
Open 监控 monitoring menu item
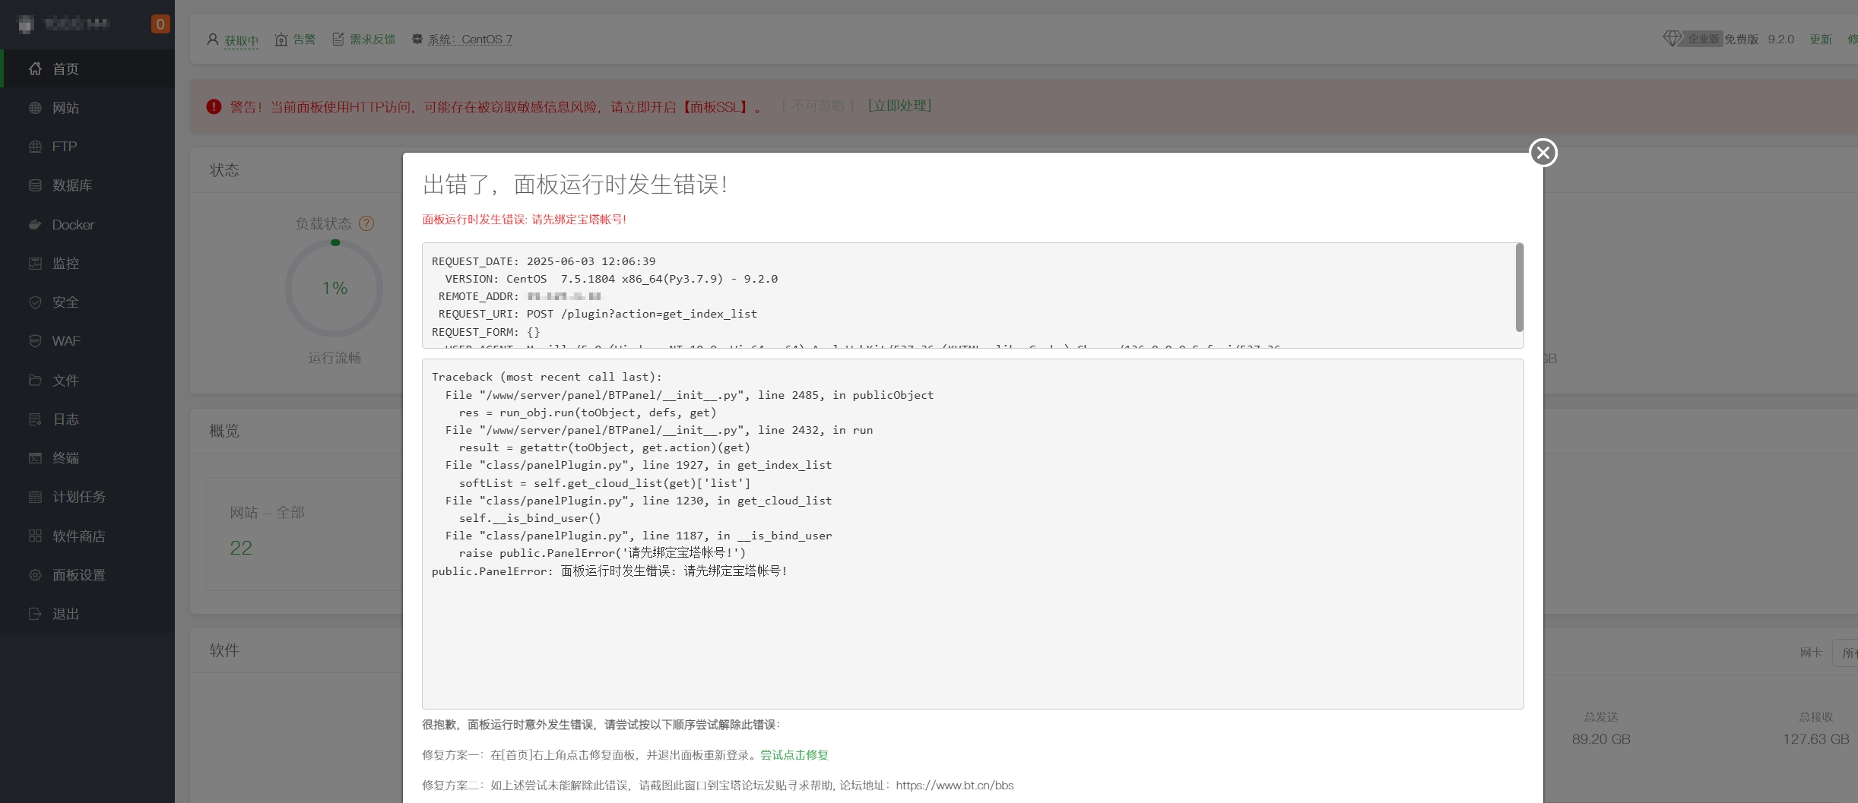click(x=87, y=264)
